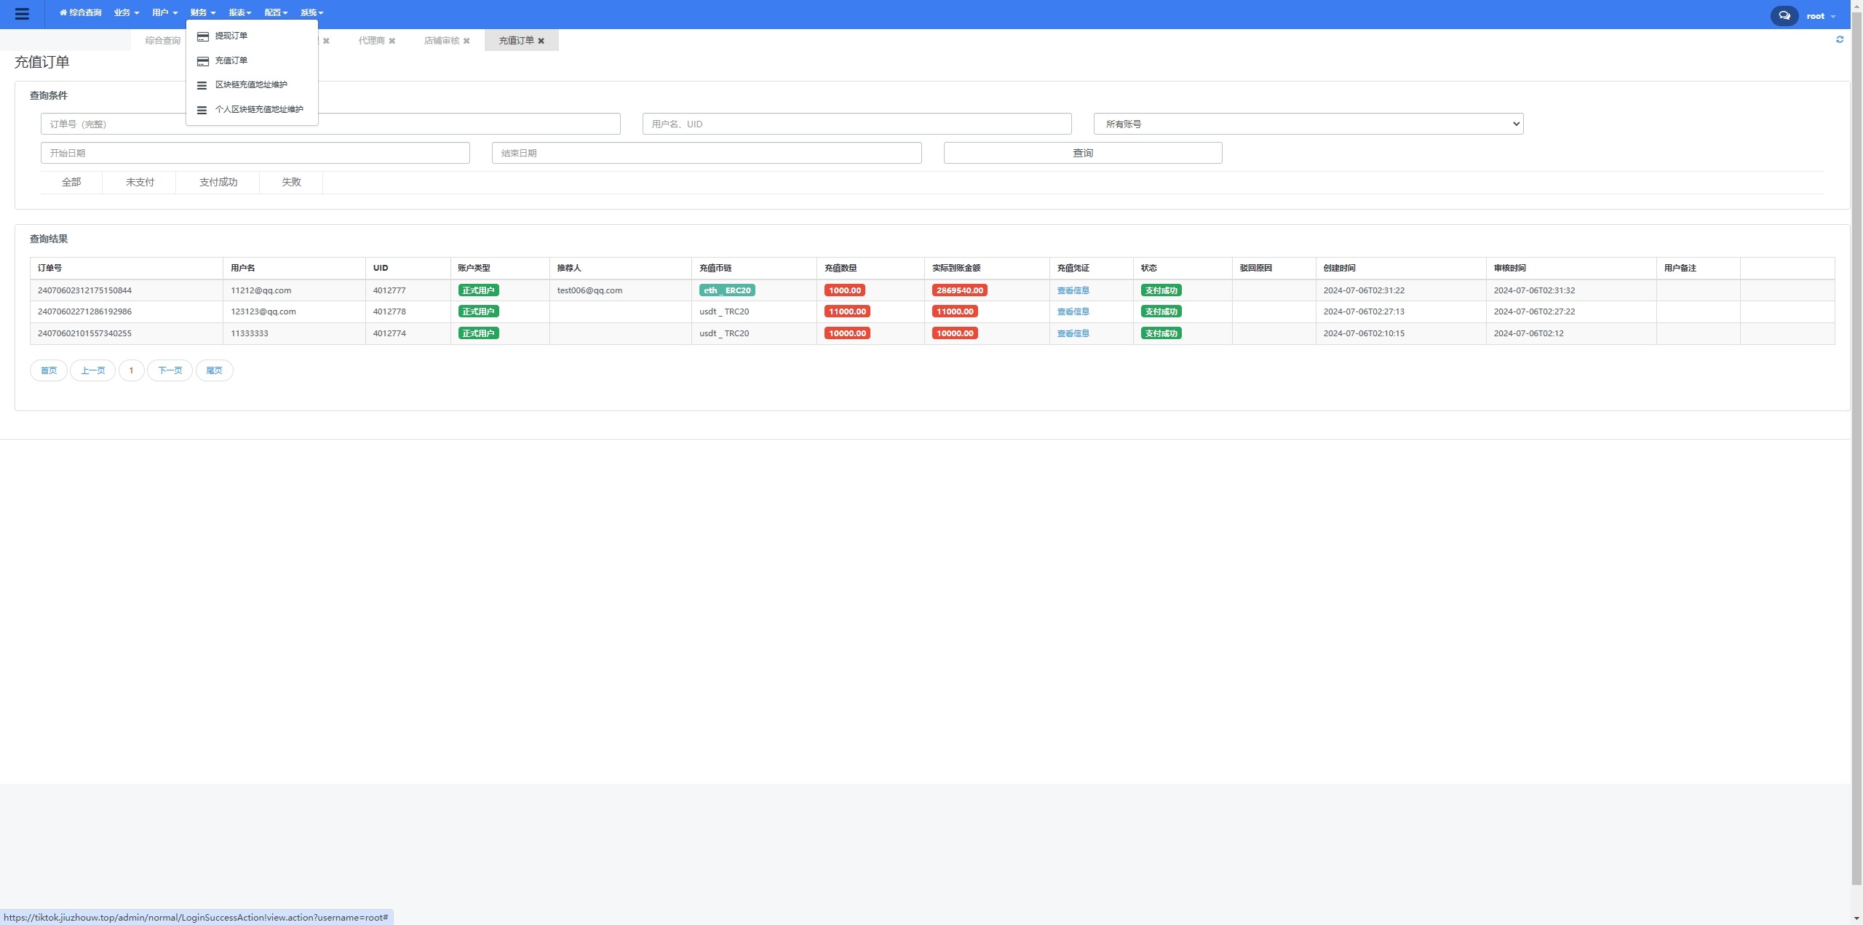Viewport: 1863px width, 925px height.
Task: Go to 上一页 previous page
Action: pos(92,370)
